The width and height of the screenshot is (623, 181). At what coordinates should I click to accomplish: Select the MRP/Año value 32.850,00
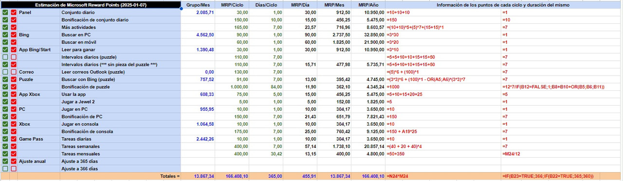(368, 35)
